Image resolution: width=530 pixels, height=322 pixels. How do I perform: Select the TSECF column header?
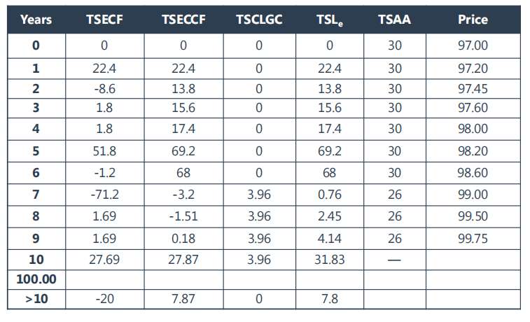pyautogui.click(x=104, y=20)
